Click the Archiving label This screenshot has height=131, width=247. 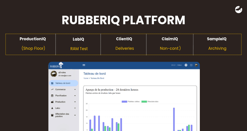[x=217, y=48]
